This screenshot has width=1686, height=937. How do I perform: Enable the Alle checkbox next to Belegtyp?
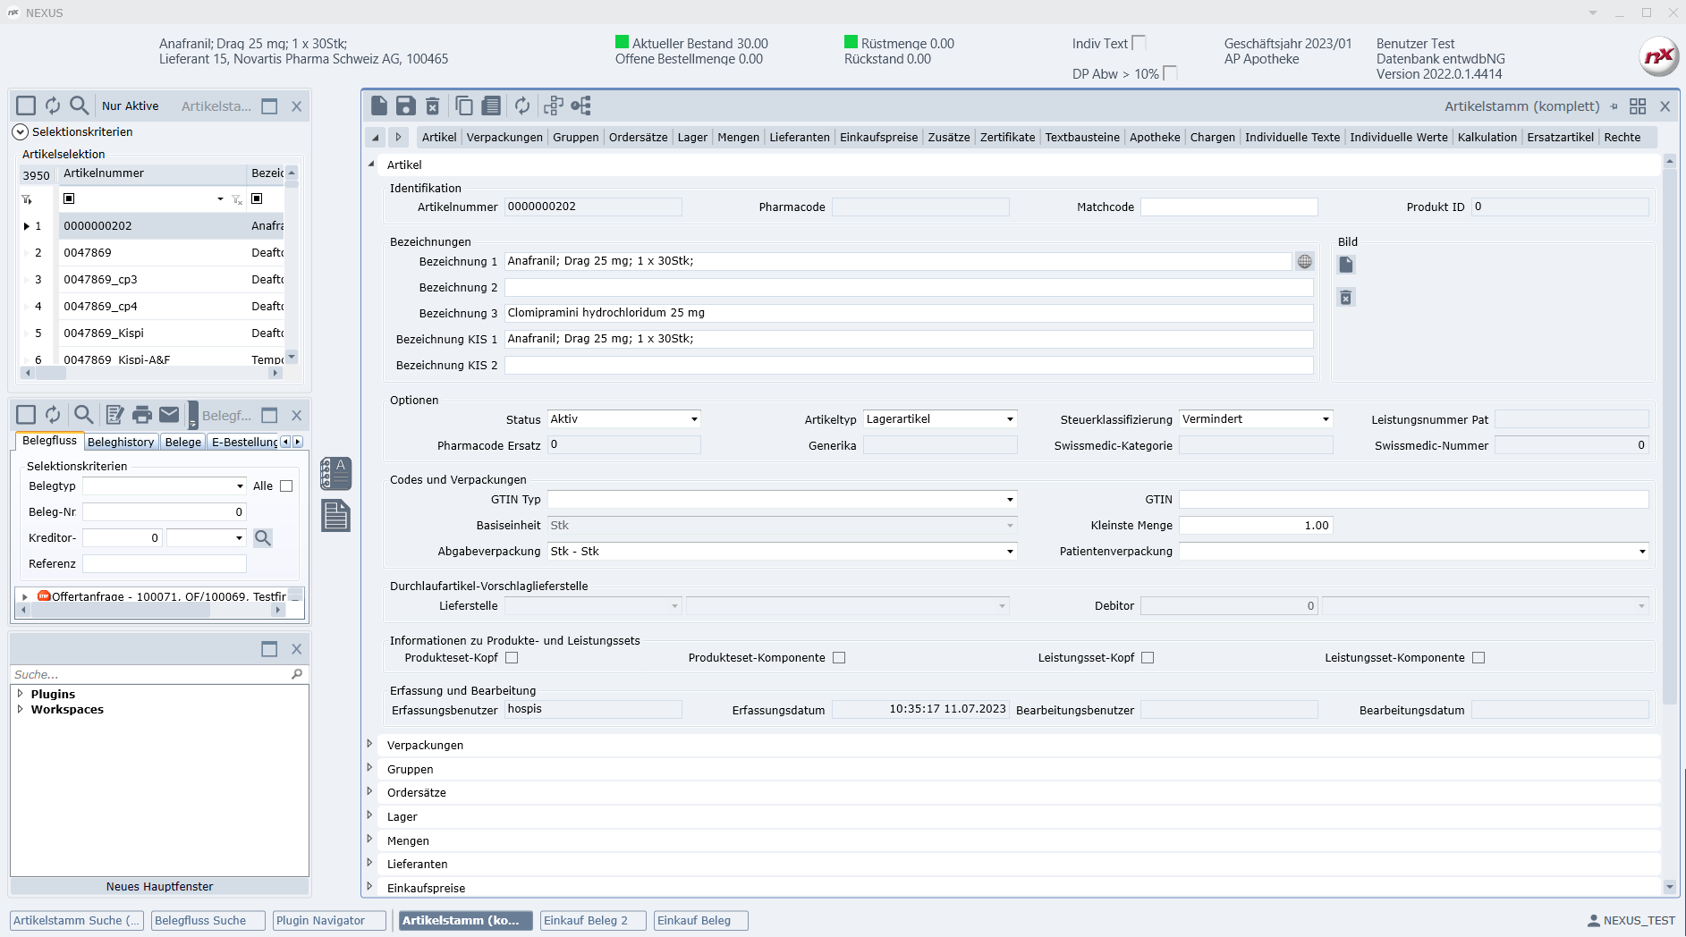286,486
